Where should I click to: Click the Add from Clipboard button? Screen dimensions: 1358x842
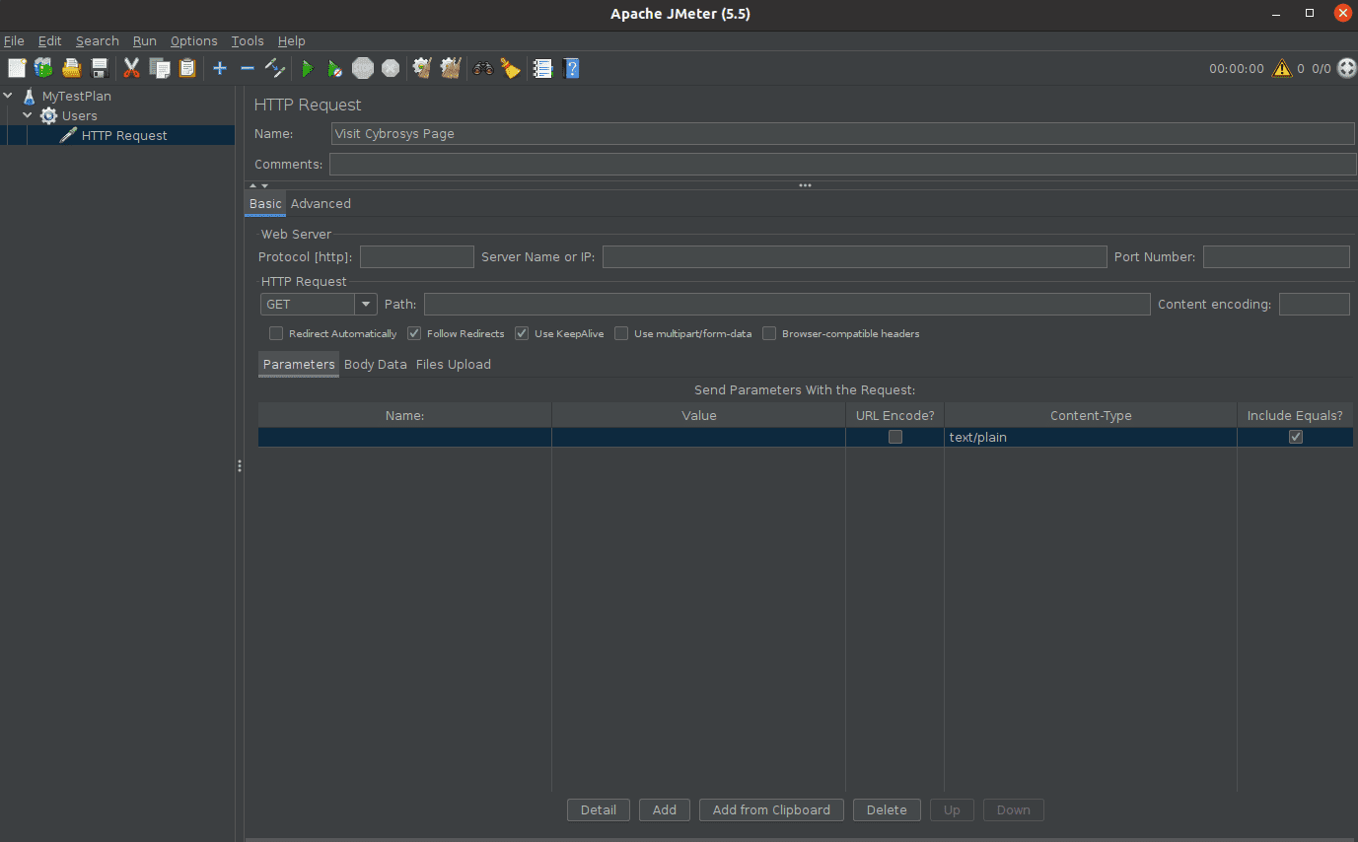pyautogui.click(x=771, y=809)
